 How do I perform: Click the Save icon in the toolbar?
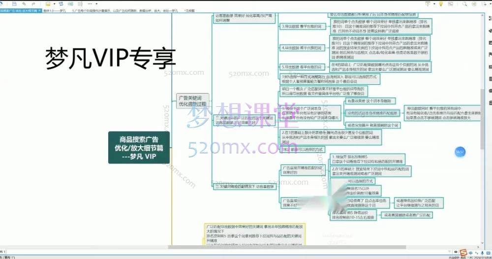pos(14,4)
